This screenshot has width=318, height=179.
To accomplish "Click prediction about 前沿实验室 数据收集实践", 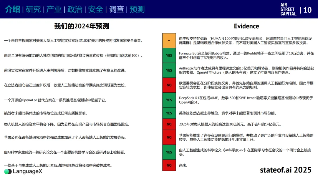I will click(x=65, y=70).
